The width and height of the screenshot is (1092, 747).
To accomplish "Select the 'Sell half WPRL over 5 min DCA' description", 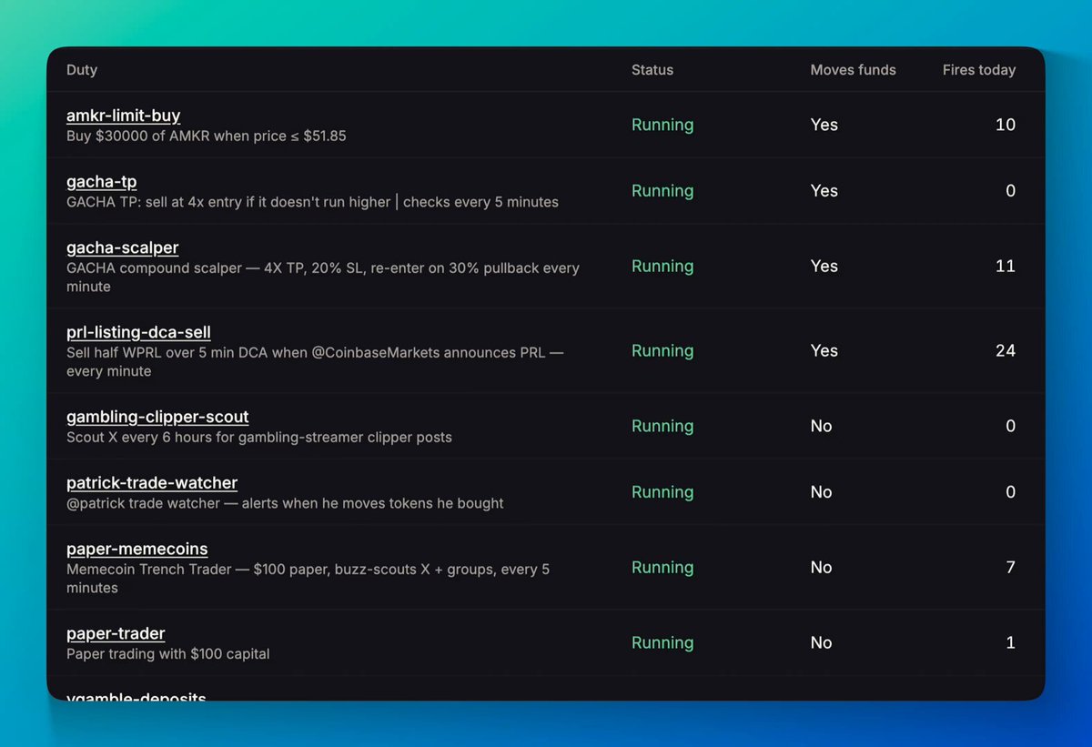I will [315, 362].
